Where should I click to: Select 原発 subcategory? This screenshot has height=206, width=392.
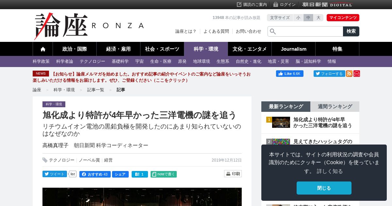click(182, 61)
